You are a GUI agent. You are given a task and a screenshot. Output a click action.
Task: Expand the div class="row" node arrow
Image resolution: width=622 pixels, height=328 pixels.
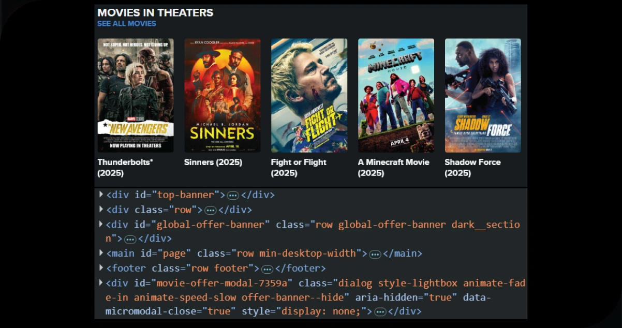[x=101, y=210]
